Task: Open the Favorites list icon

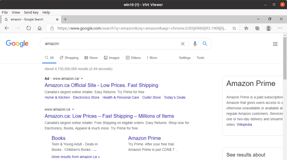Action: point(246,28)
